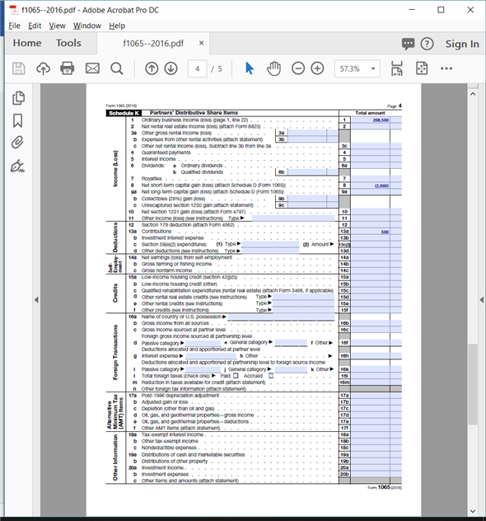The width and height of the screenshot is (486, 521).
Task: Click line 16a name of country field
Action: click(281, 317)
